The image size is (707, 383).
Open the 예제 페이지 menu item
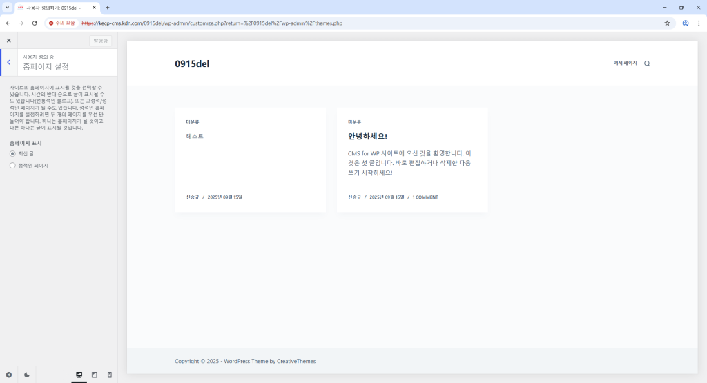625,63
